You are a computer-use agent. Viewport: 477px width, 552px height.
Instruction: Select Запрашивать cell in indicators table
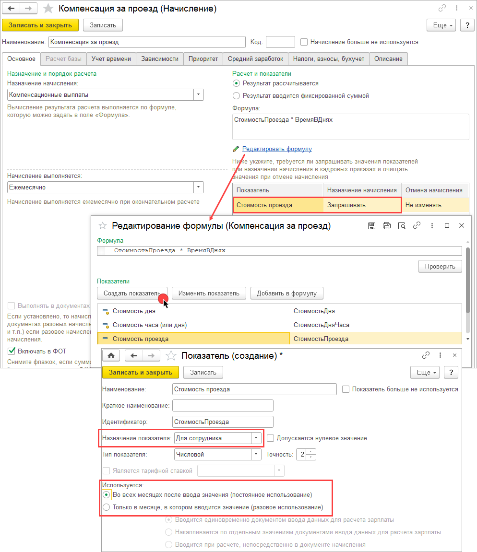pyautogui.click(x=362, y=205)
